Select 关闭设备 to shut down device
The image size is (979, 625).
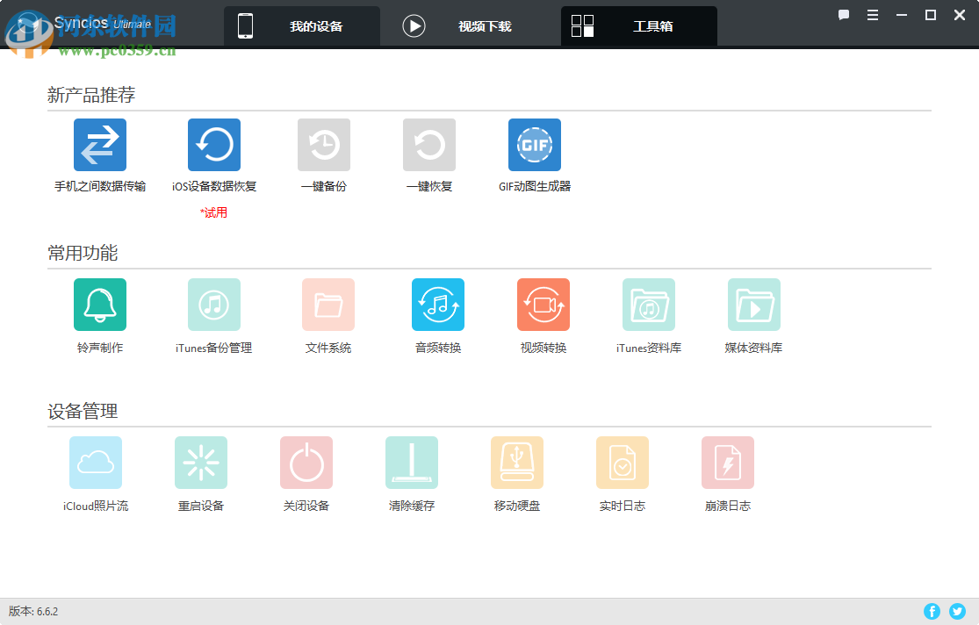pyautogui.click(x=306, y=462)
